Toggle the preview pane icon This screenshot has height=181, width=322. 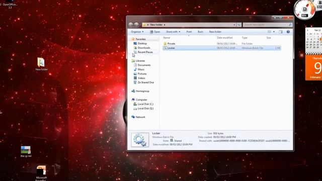pyautogui.click(x=281, y=32)
